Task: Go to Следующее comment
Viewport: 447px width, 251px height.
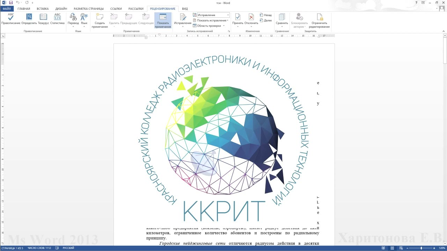Action: [x=146, y=19]
